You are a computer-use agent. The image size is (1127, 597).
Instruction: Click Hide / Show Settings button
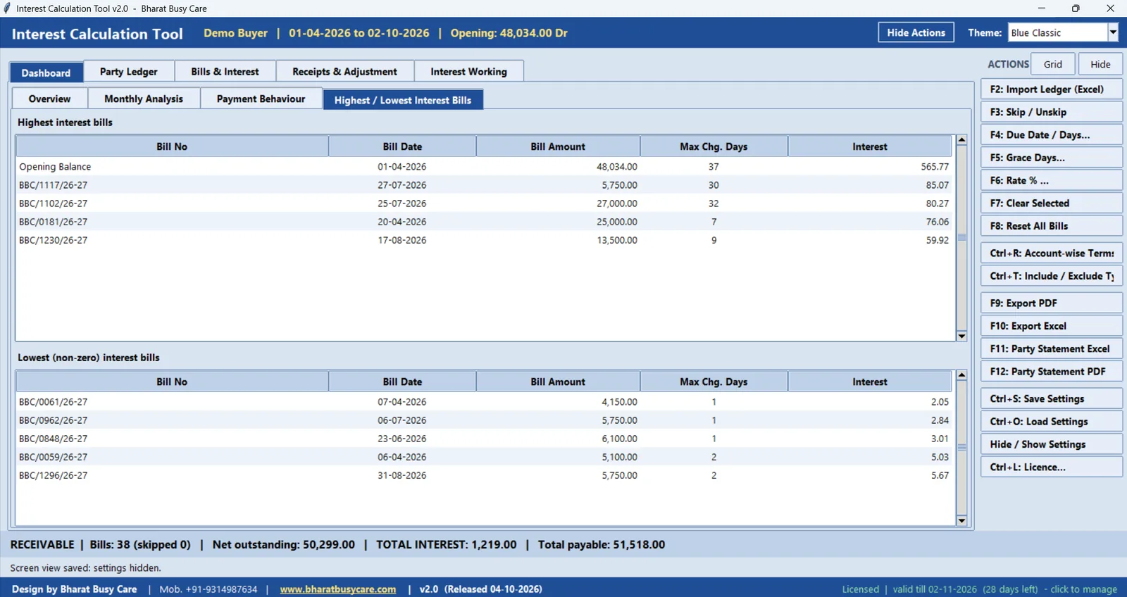click(1052, 444)
